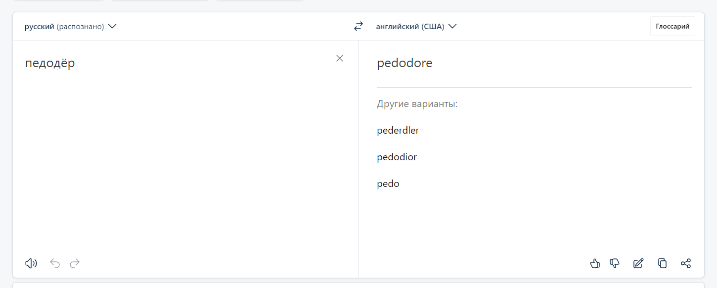Choose the alternative translation "pederdler"
717x288 pixels.
click(x=398, y=131)
